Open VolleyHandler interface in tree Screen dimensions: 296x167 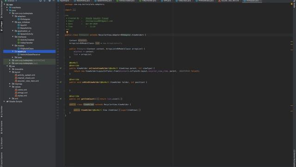pyautogui.click(x=26, y=43)
